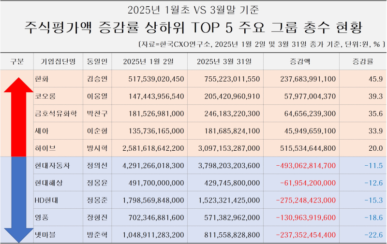Click the 증감률 column header
This screenshot has height=244, width=387.
(x=362, y=61)
